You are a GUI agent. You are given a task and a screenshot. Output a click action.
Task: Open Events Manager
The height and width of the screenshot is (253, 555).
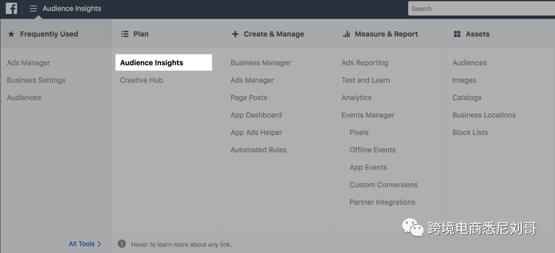pos(368,115)
